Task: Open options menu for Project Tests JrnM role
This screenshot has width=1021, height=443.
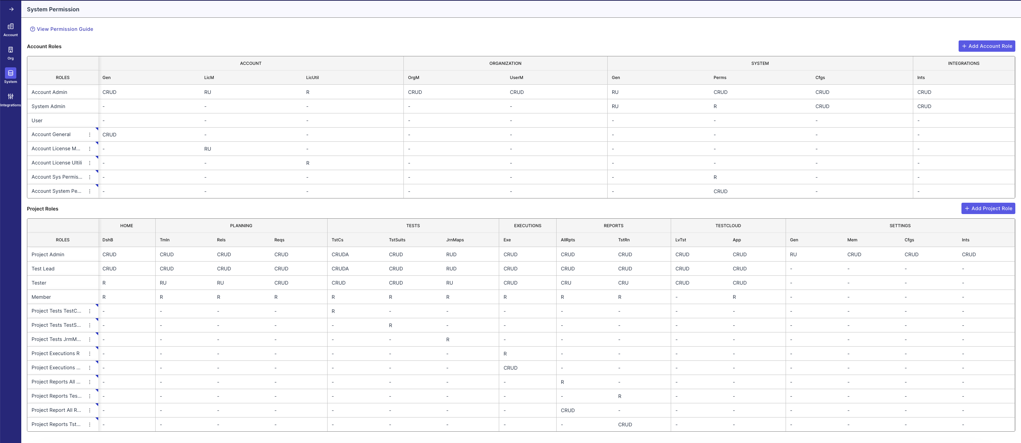Action: point(90,340)
